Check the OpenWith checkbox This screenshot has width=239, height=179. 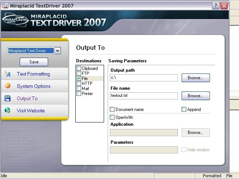112,117
